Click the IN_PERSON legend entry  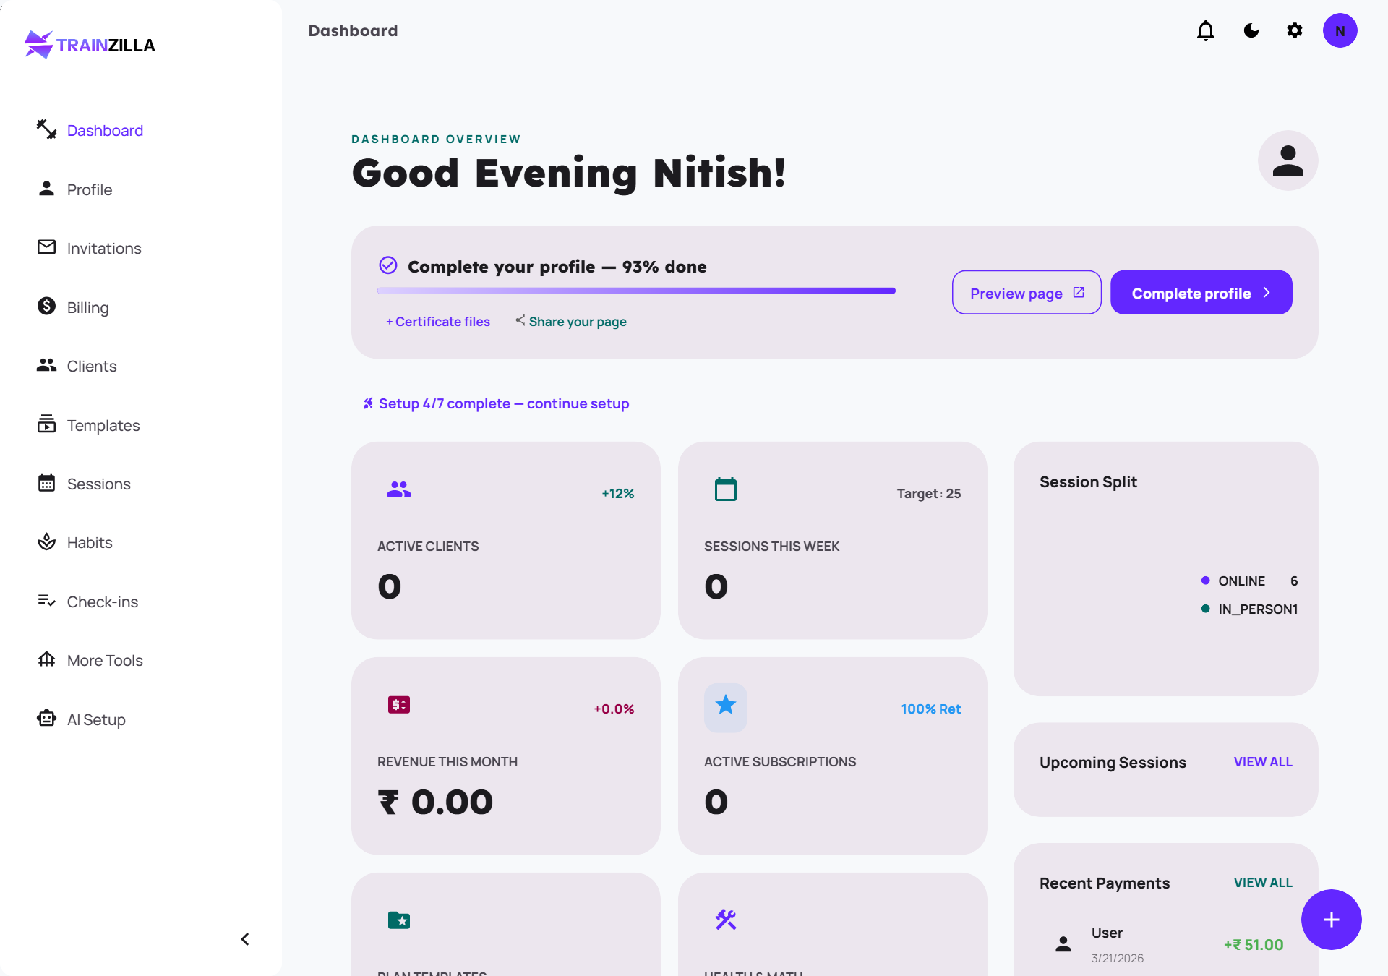(x=1249, y=609)
